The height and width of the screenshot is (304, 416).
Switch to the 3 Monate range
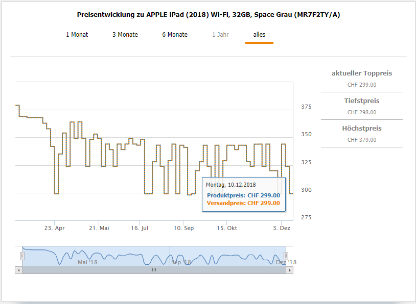click(125, 35)
